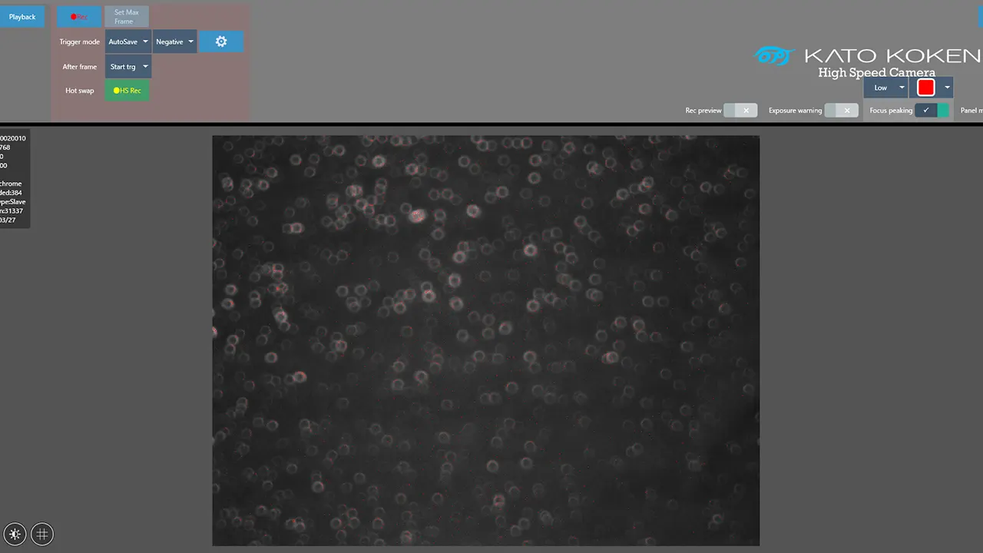This screenshot has width=983, height=553.
Task: Expand the peaking color dropdown arrow
Action: pyautogui.click(x=947, y=88)
